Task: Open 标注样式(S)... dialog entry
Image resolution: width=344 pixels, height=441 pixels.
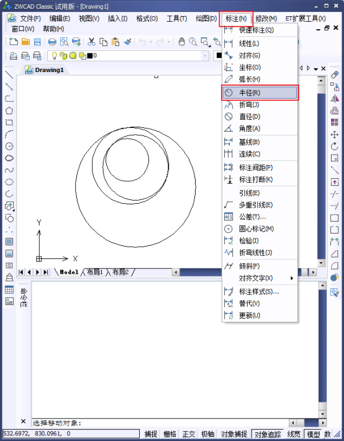Action: point(260,292)
